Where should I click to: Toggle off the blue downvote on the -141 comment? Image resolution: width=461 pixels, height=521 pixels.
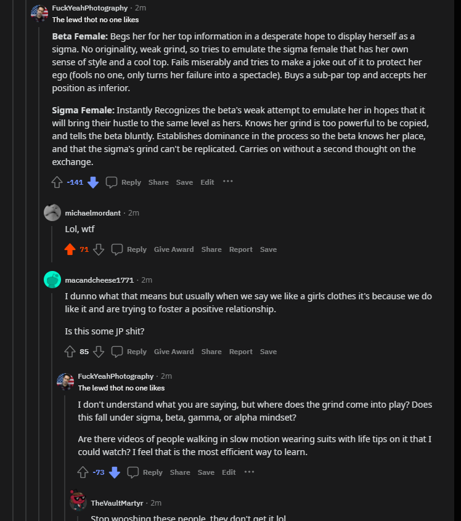92,181
